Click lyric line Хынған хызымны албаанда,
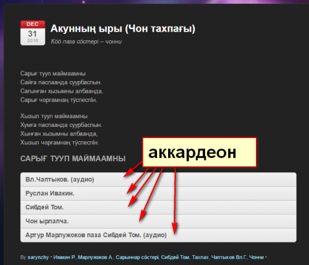Screen dimensions: 309x265 pyautogui.click(x=59, y=134)
